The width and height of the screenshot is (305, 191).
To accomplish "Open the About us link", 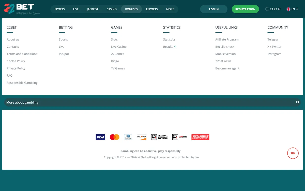I will click(x=13, y=39).
